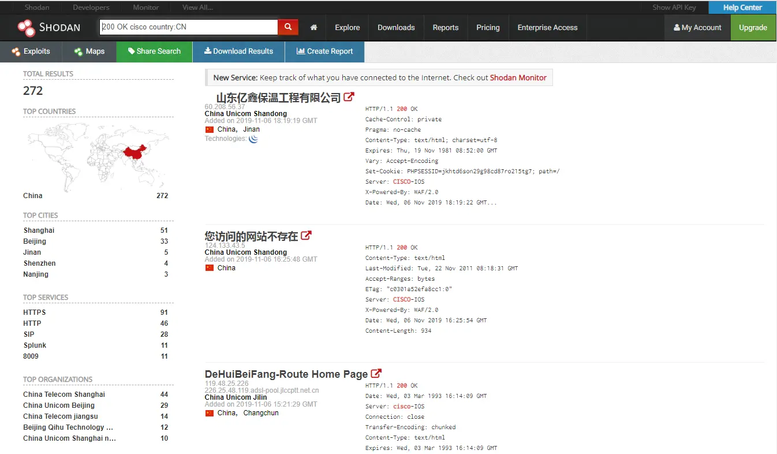
Task: Click Download Results
Action: point(238,51)
